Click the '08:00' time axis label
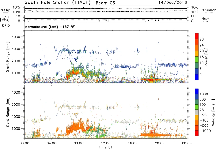This screenshot has width=216, height=149. [x=79, y=143]
